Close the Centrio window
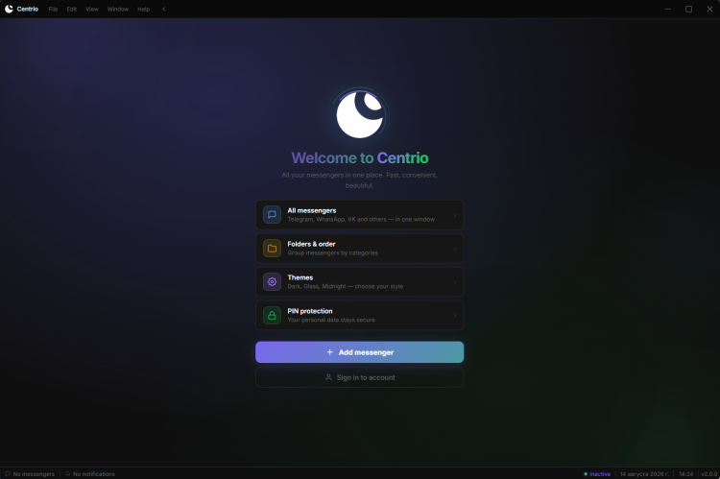 pos(709,10)
